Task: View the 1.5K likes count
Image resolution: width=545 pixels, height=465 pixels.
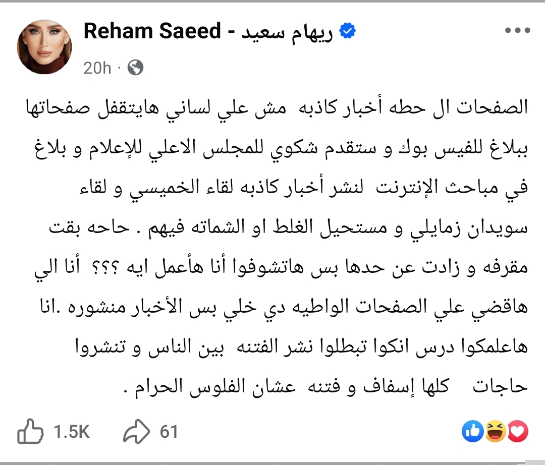Action: (x=72, y=432)
